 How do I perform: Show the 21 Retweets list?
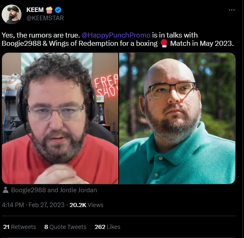(19, 227)
